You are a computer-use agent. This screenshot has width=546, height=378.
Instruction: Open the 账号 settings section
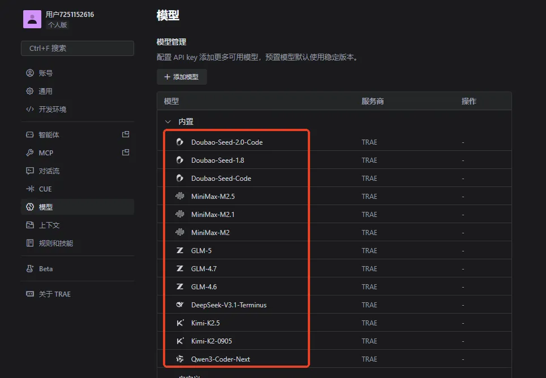(78, 73)
